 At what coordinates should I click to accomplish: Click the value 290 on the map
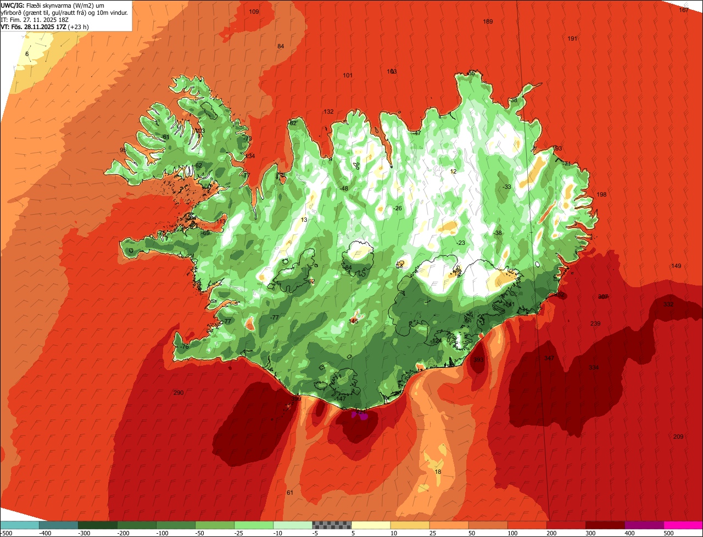(x=178, y=393)
